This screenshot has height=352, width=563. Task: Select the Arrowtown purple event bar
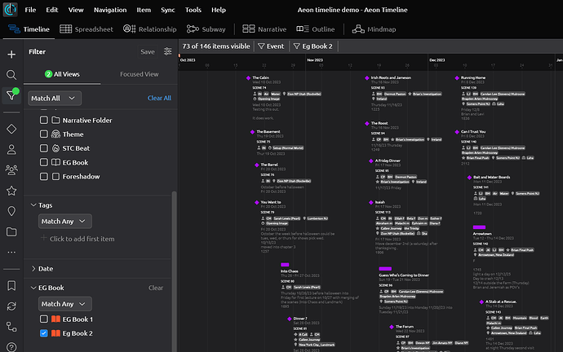479,227
